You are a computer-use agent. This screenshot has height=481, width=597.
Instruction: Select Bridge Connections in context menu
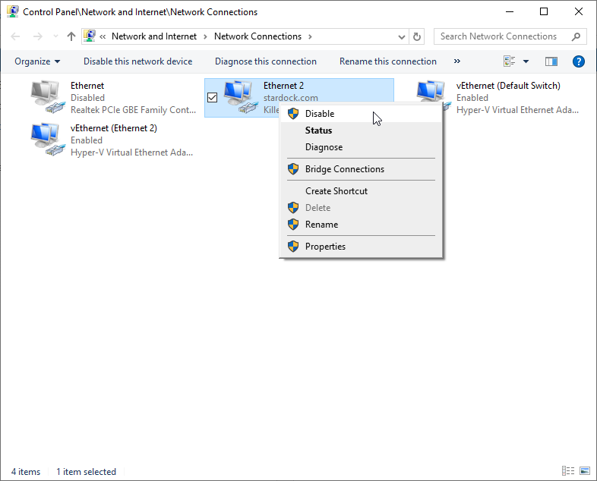(x=344, y=169)
